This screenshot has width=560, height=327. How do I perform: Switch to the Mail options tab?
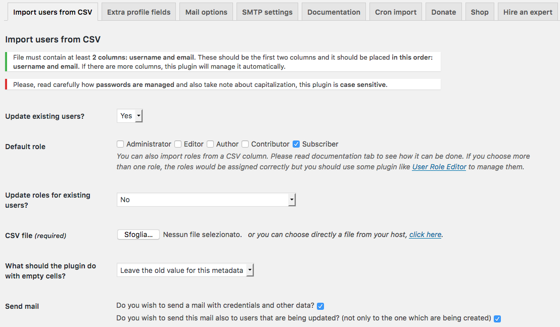(206, 12)
